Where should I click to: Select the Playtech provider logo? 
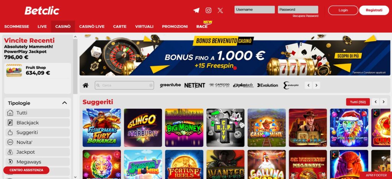[x=243, y=85]
